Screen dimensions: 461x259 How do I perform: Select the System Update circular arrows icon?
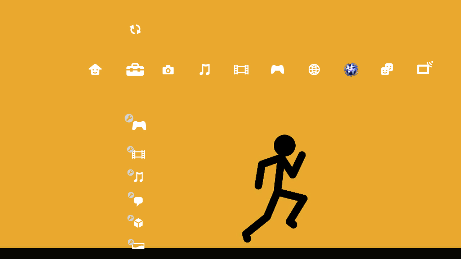tap(135, 29)
